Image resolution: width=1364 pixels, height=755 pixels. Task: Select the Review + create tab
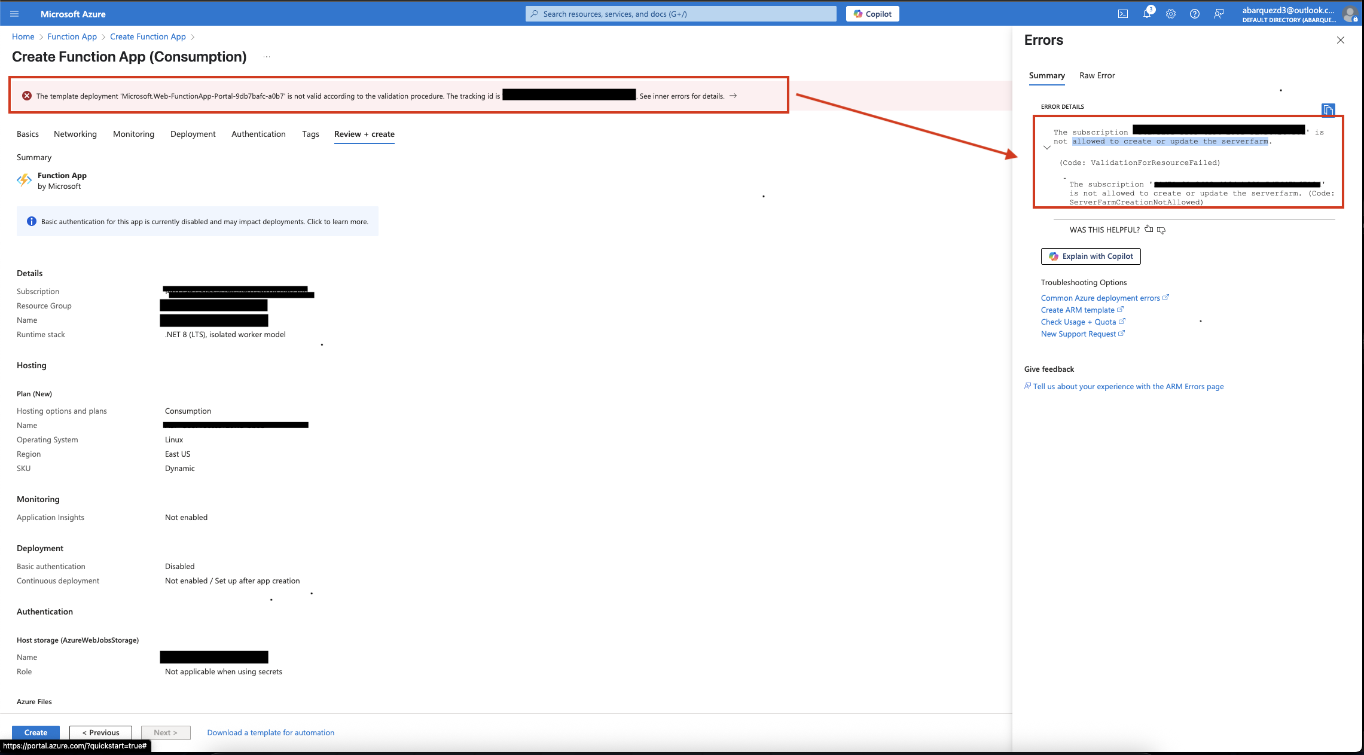pyautogui.click(x=364, y=134)
